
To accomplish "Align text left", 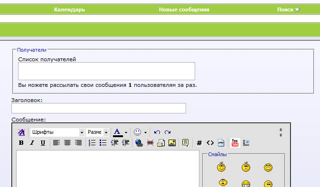I will tap(56, 143).
